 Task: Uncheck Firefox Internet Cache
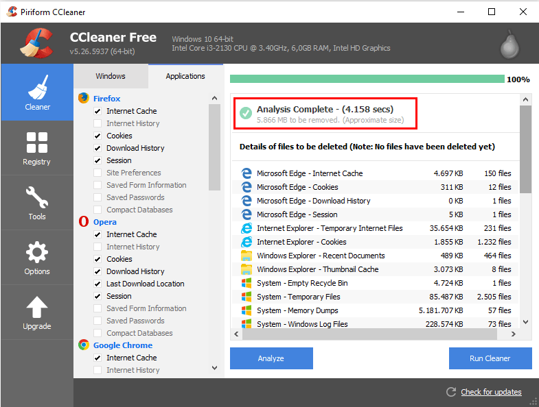98,111
